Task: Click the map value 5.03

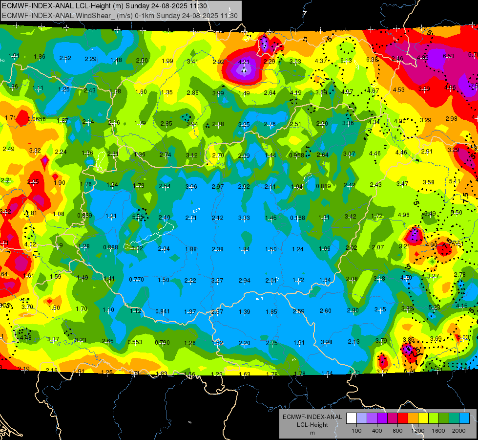Action: click(463, 337)
